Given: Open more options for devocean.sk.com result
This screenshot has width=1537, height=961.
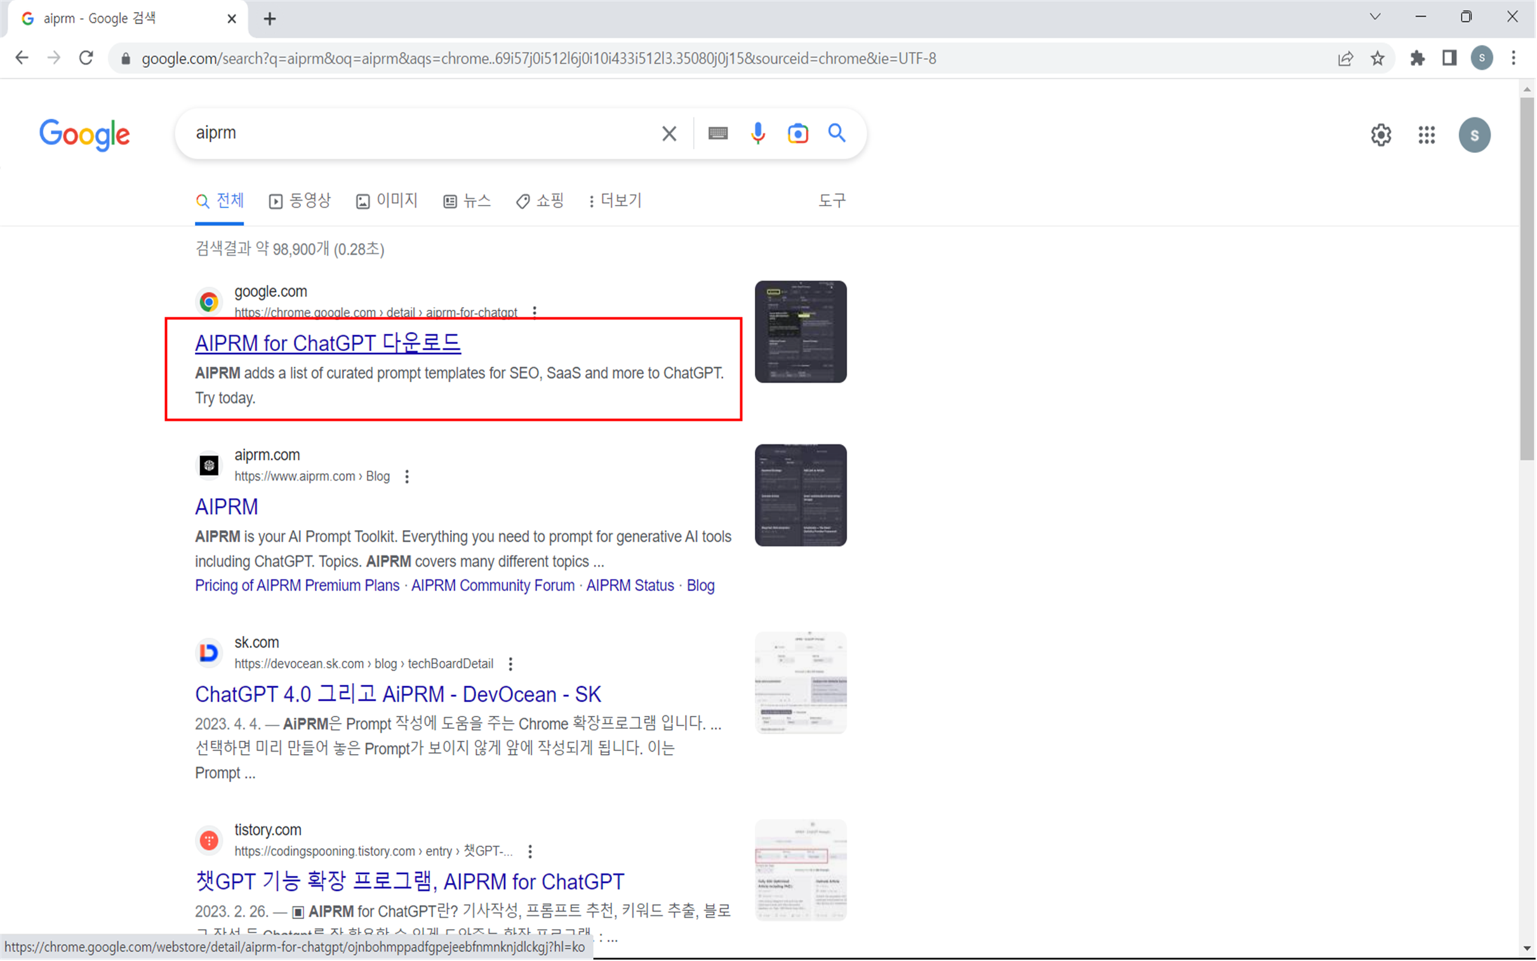Looking at the screenshot, I should 510,664.
